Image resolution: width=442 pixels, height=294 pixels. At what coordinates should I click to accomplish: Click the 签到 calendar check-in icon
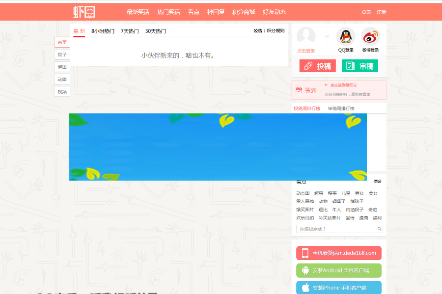(299, 90)
